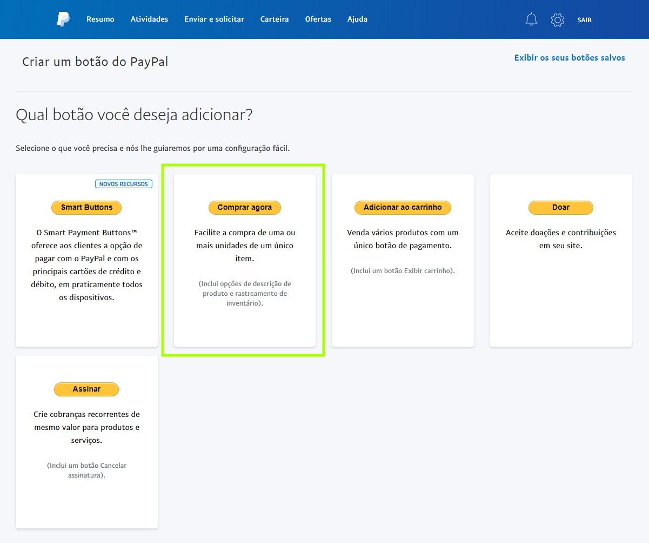
Task: Open the settings gear icon
Action: [557, 20]
